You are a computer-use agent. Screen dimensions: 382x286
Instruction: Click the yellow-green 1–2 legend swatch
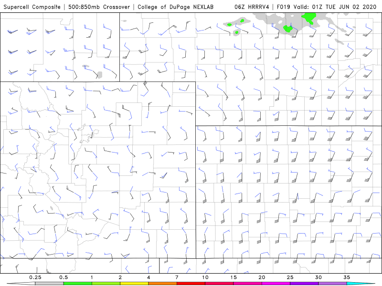coord(106,284)
